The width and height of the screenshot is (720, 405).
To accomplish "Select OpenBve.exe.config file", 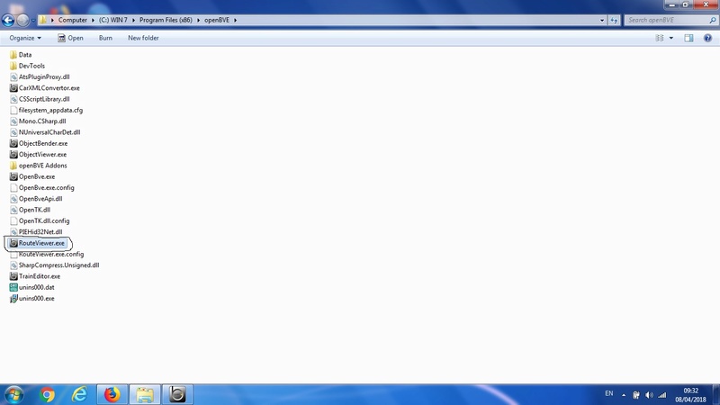I will pos(41,187).
